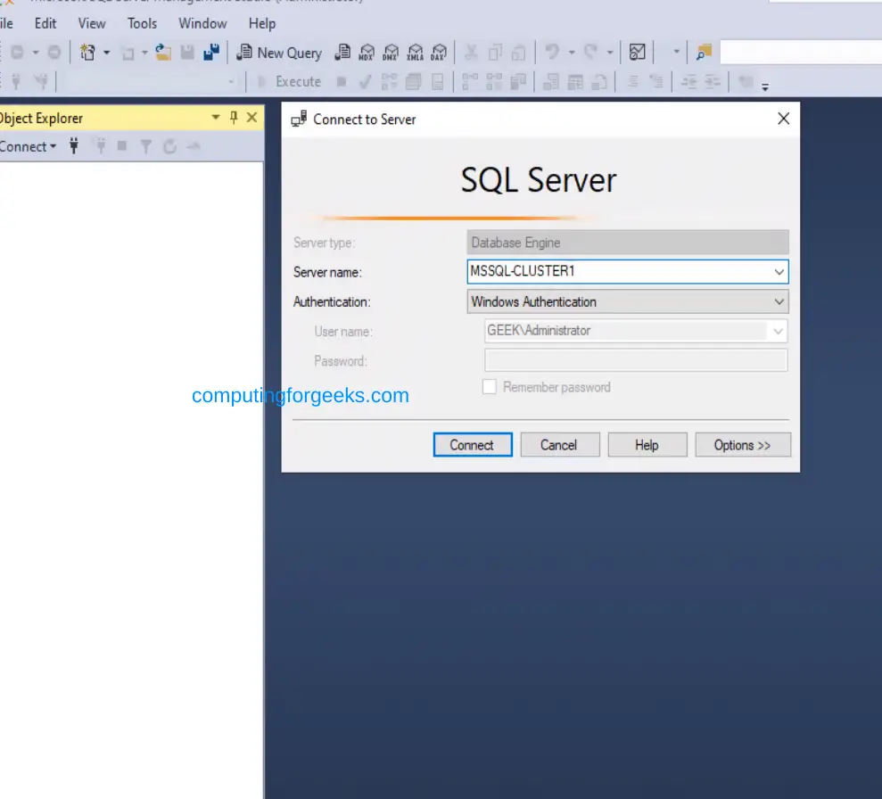Open the Server type Database Engine combo
The height and width of the screenshot is (799, 882).
pos(628,243)
